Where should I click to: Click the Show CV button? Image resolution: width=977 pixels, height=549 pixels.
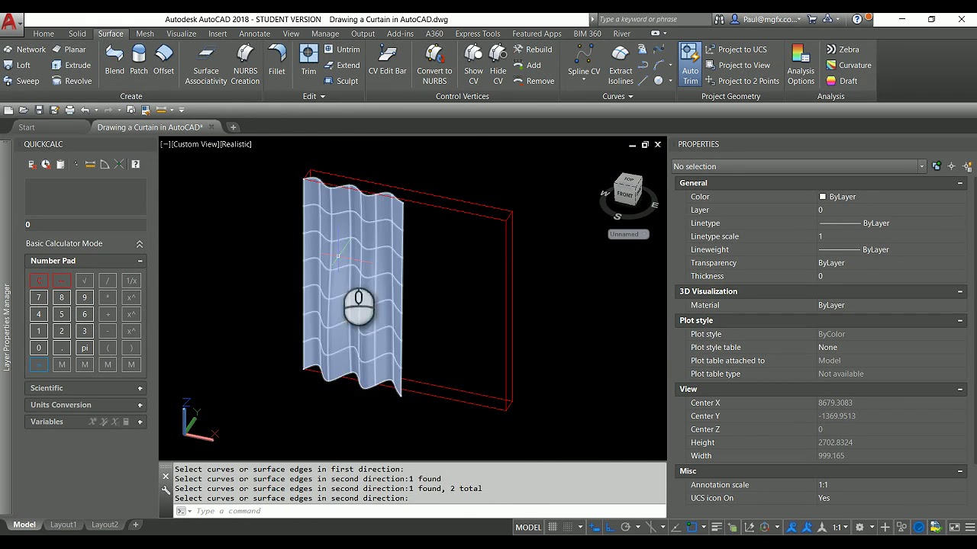pos(473,64)
